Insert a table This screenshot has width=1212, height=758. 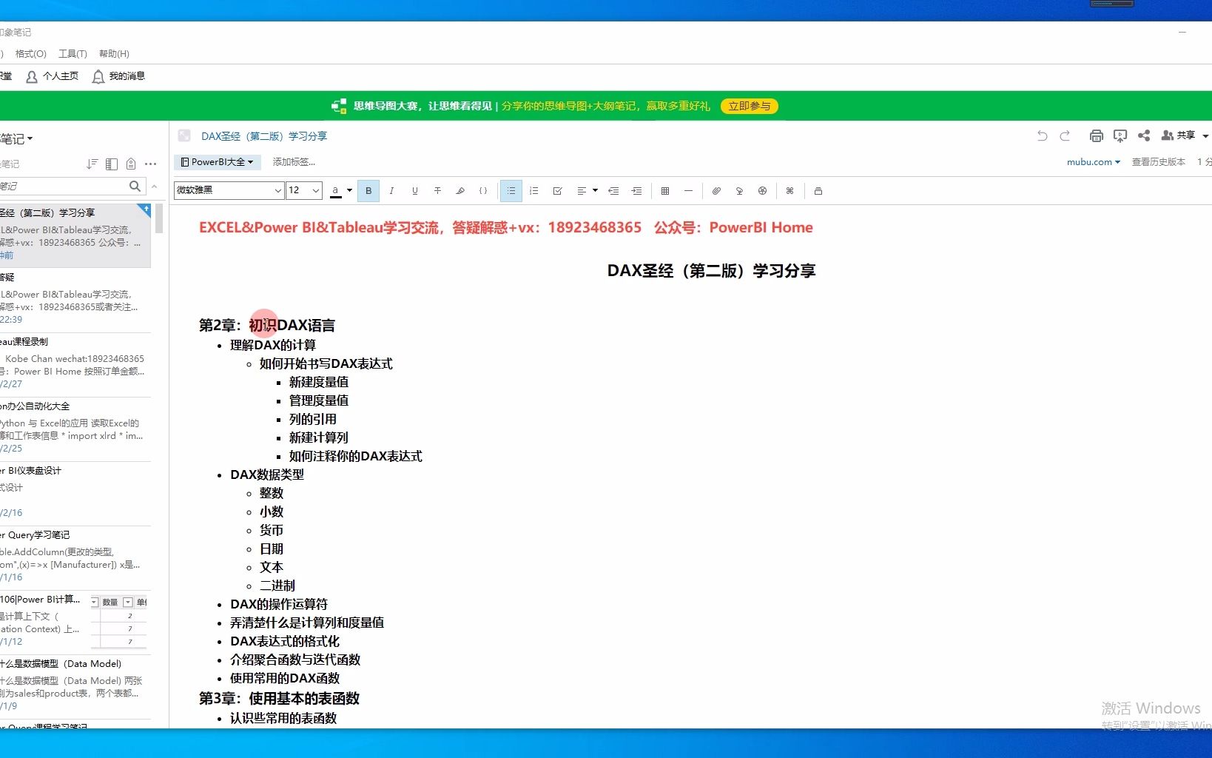665,191
